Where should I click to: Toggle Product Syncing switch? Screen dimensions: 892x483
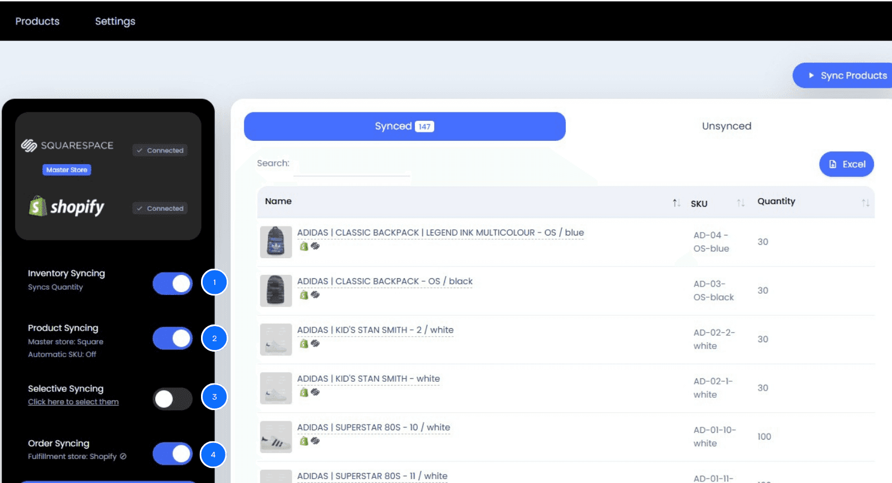[x=173, y=338]
